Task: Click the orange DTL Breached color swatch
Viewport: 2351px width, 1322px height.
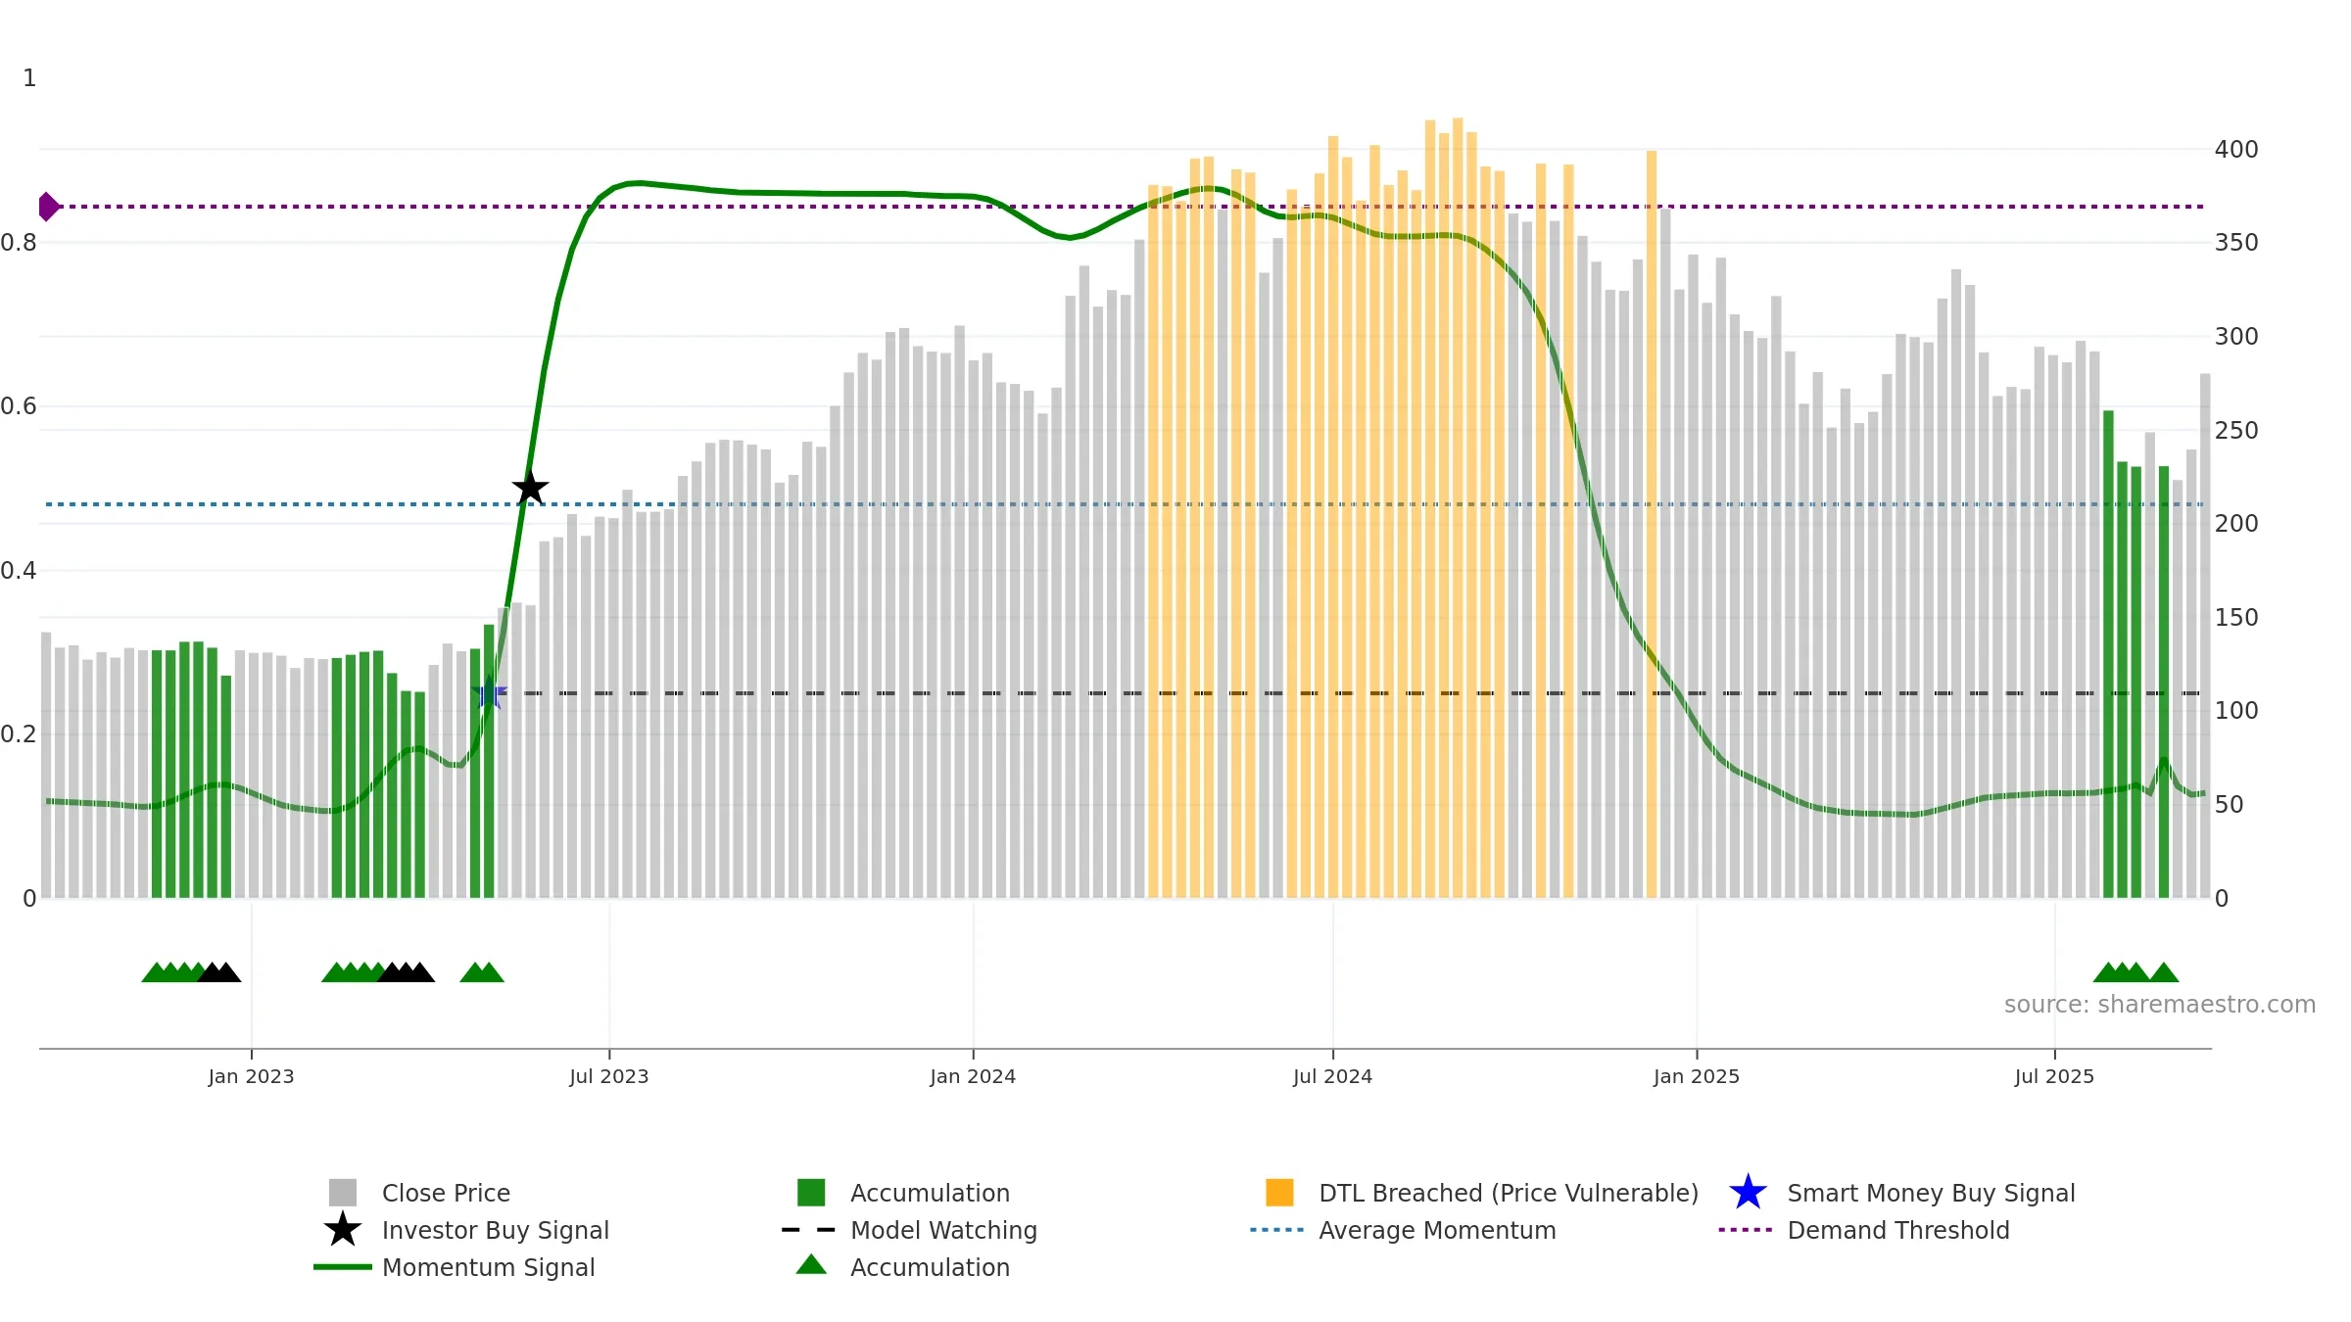Action: tap(1279, 1193)
